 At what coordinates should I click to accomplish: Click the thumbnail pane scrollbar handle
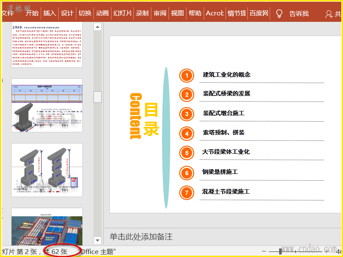(x=97, y=97)
